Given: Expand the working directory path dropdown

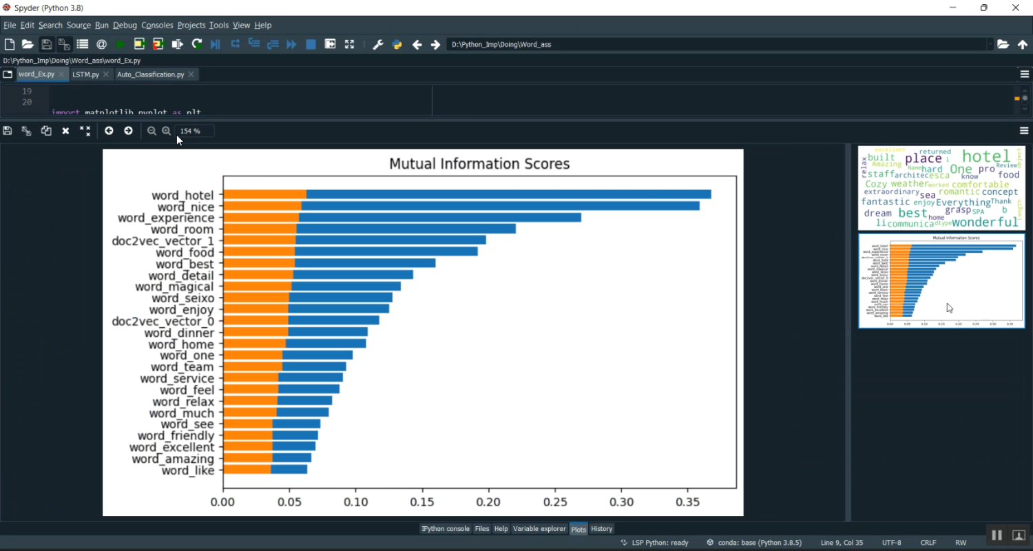Looking at the screenshot, I should pos(990,45).
